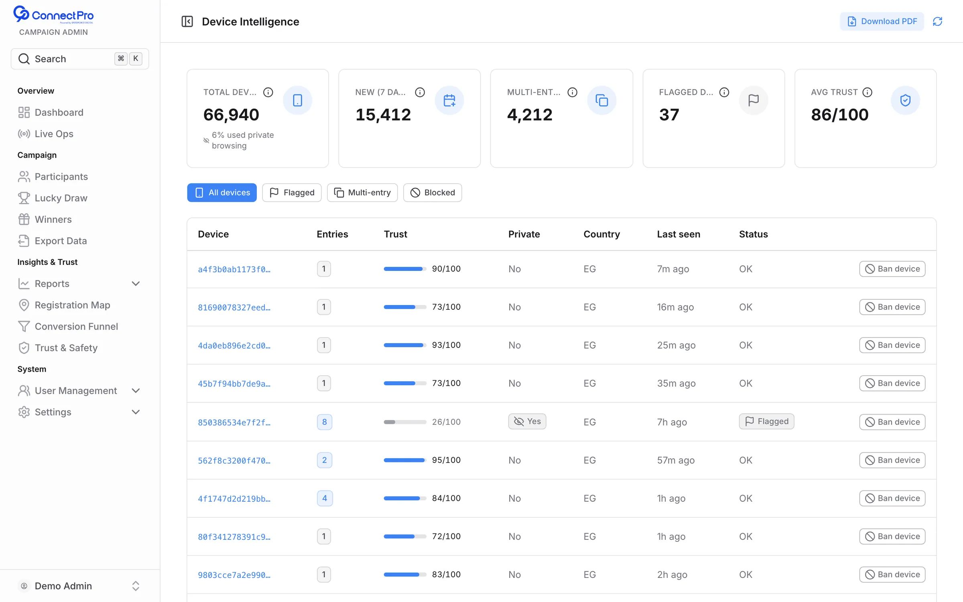Download the report as PDF
963x602 pixels.
882,21
